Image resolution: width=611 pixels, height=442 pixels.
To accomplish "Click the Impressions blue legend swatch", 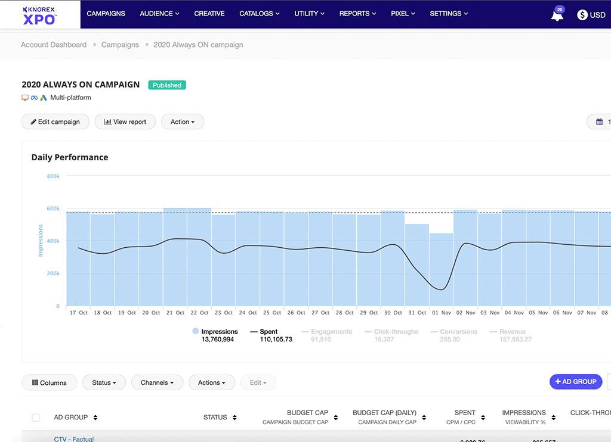I will pyautogui.click(x=196, y=331).
